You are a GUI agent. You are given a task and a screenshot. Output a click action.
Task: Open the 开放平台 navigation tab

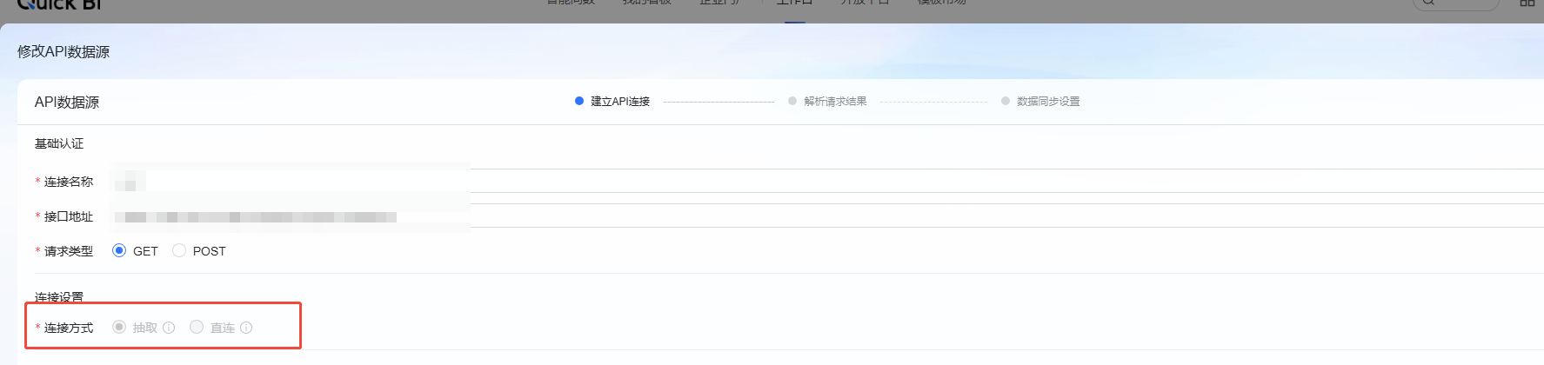[x=864, y=3]
